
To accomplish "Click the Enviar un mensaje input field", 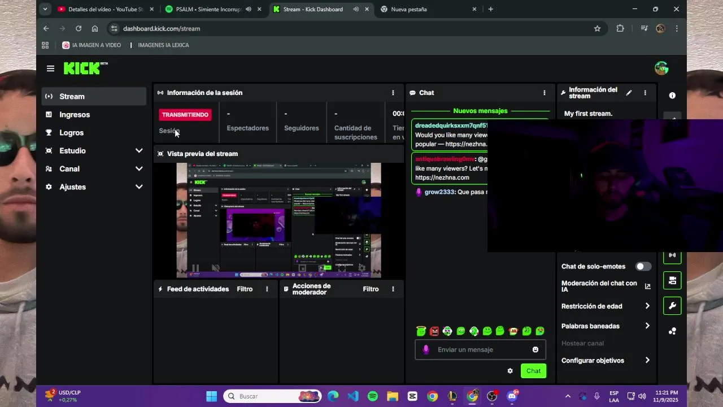I will [481, 349].
